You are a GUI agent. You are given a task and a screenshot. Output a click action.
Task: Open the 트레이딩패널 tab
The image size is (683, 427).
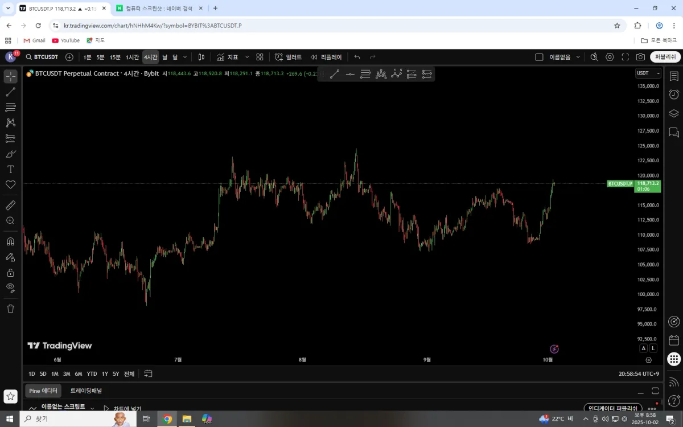click(86, 391)
